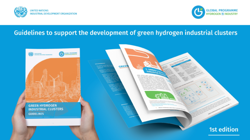Click the "UNITED NATIONS INDUSTRIAL DEVELOPMENT ORGANIZATION" text
Screen dimensions: 250x140
pyautogui.click(x=53, y=12)
